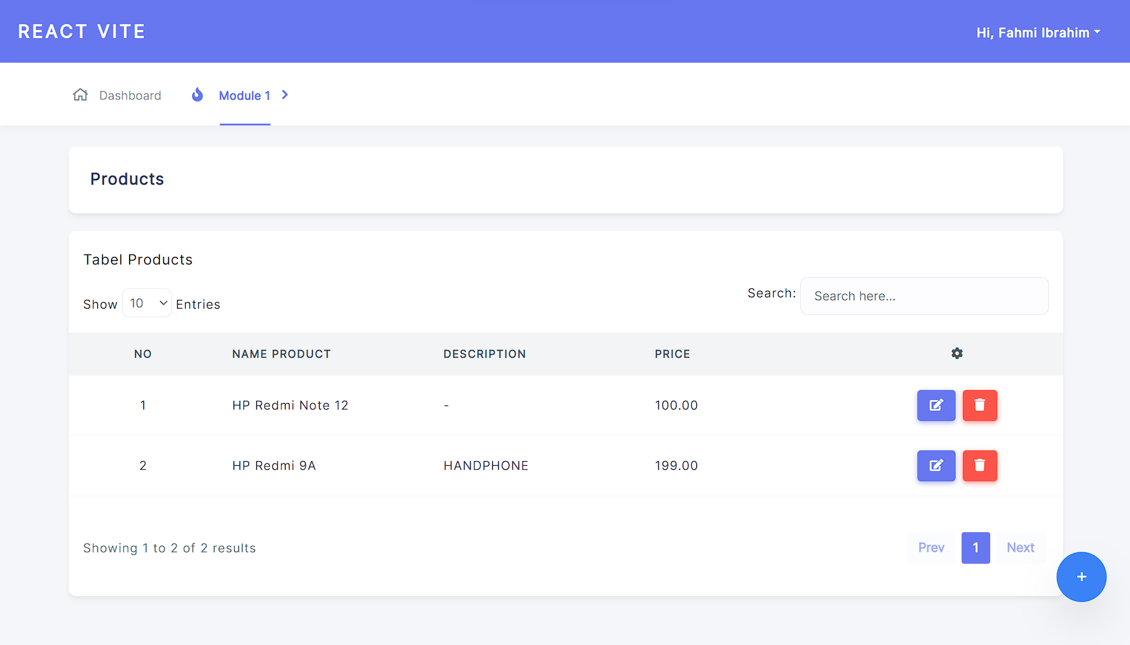Open the Hi, Fahmi Ibrahim user dropdown
Screen dimensions: 1130x645
click(1038, 33)
